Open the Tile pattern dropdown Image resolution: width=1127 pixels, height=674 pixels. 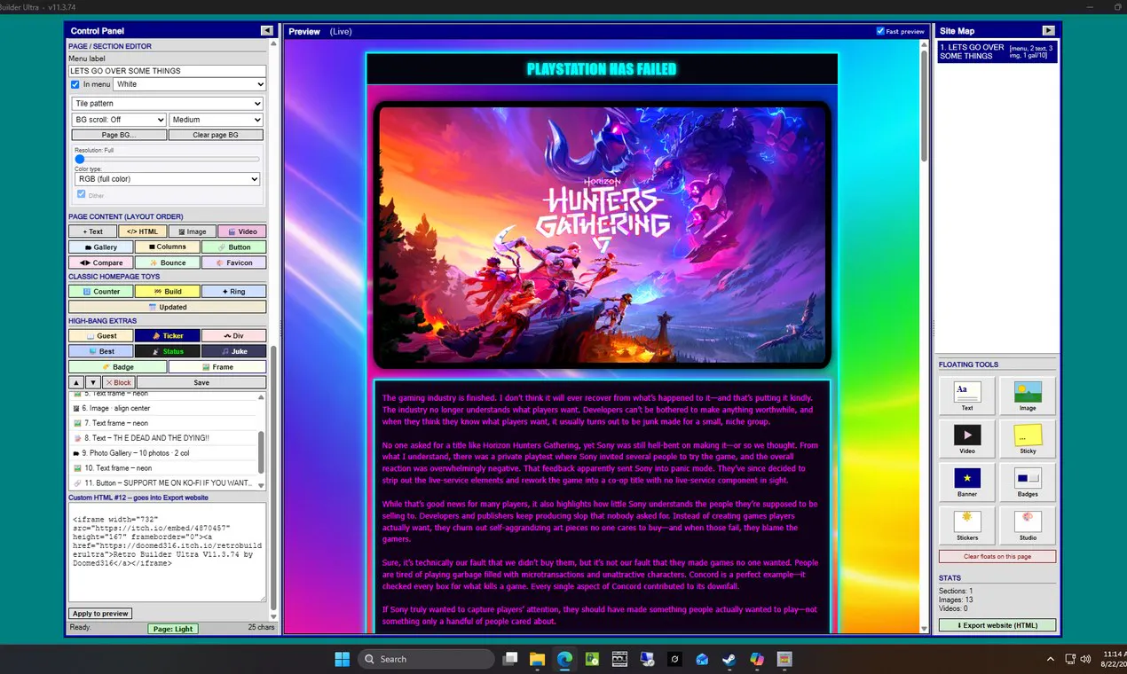pyautogui.click(x=168, y=104)
